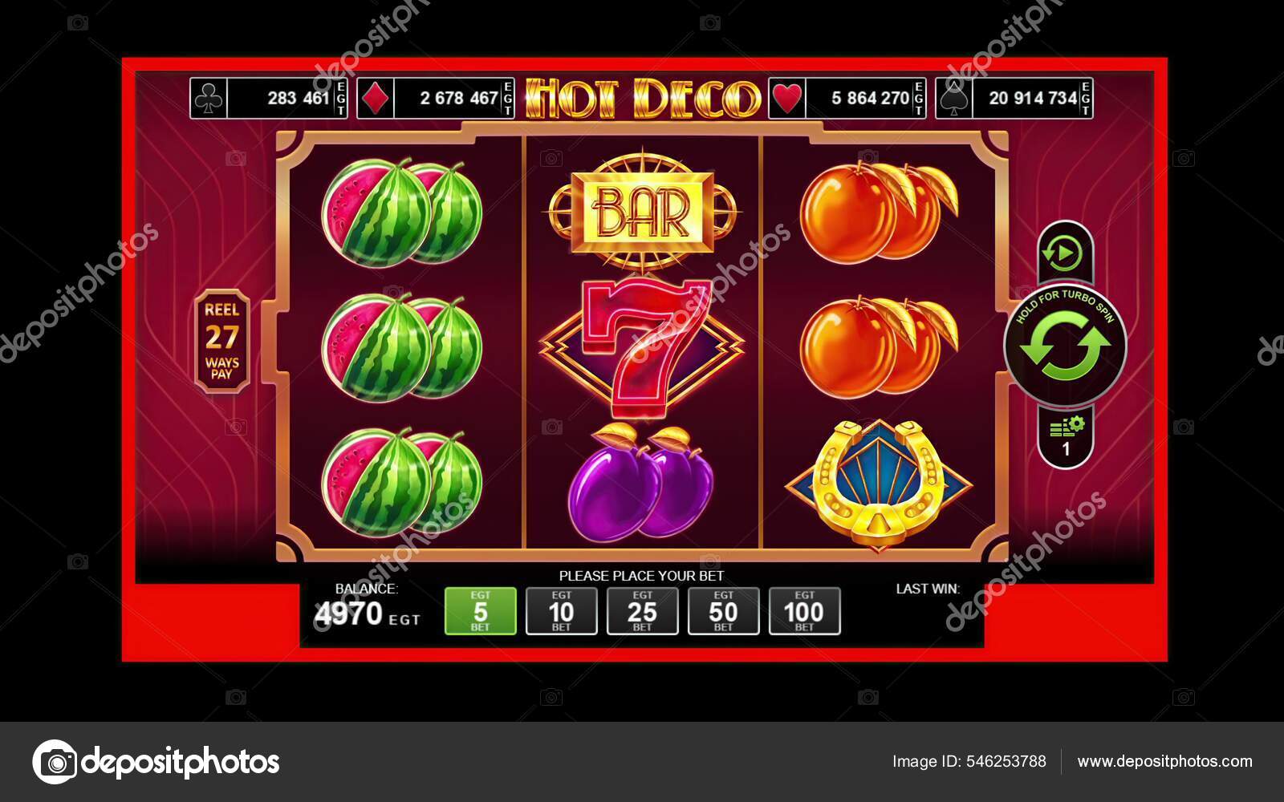Select the 25 EGT bet
The height and width of the screenshot is (802, 1284).
[x=642, y=611]
